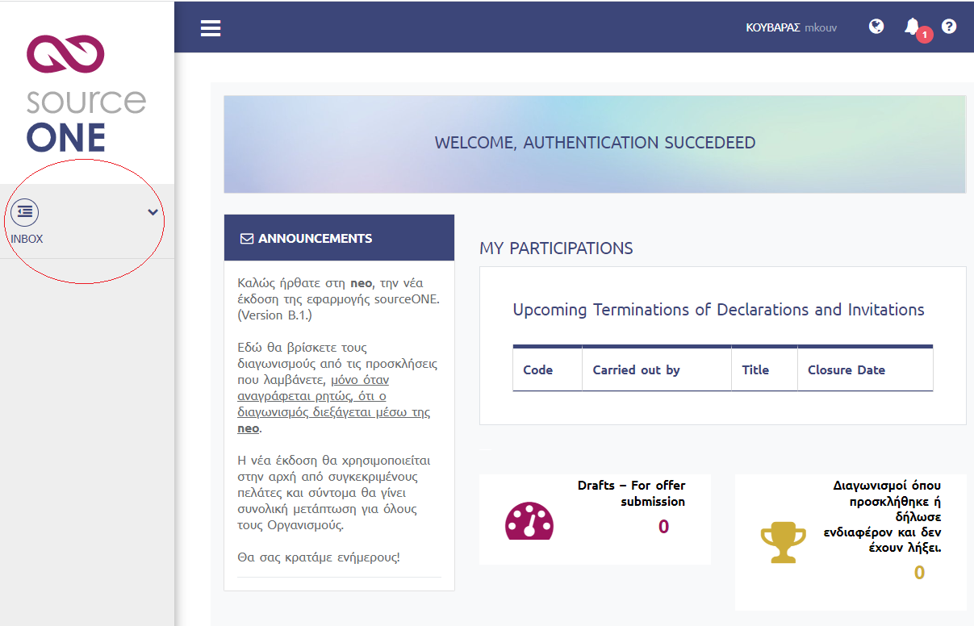
Task: Sort by the Closure Date column
Action: 846,369
